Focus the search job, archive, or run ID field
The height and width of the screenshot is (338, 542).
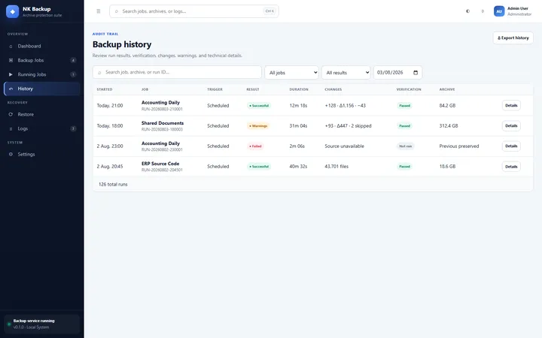click(x=177, y=72)
